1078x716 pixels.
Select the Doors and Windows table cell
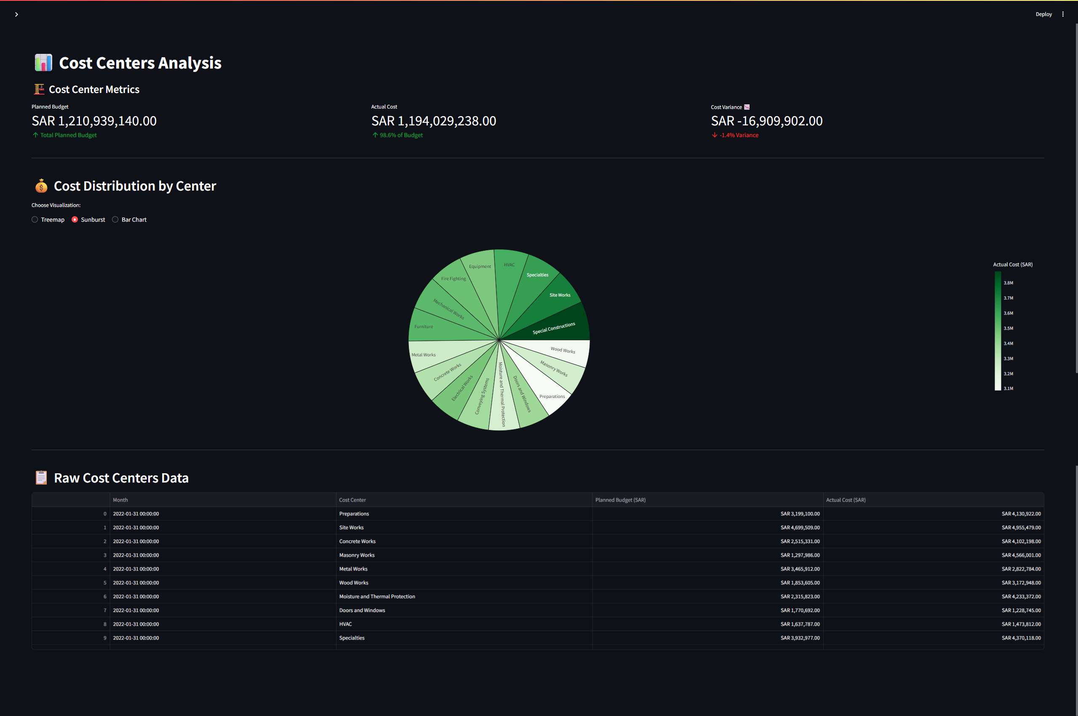click(464, 610)
